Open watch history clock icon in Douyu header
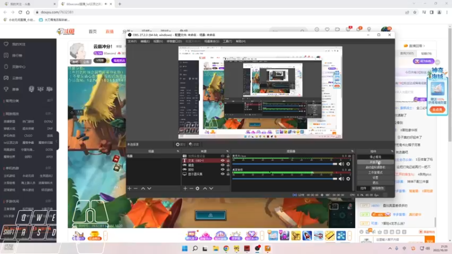The width and height of the screenshot is (452, 254). 317,29
